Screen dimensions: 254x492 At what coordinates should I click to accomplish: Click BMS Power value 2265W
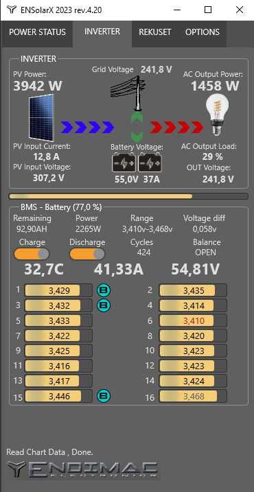(88, 229)
